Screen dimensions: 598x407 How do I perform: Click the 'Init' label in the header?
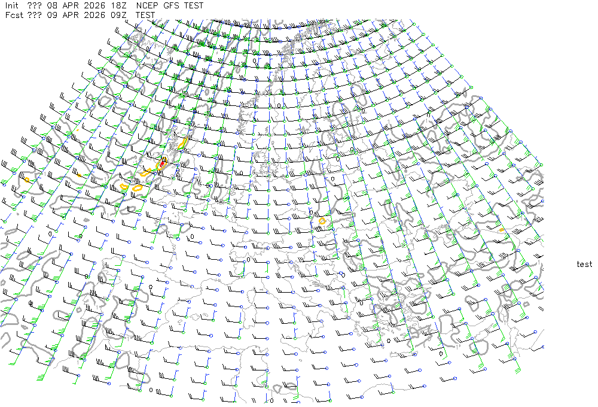[x=13, y=5]
